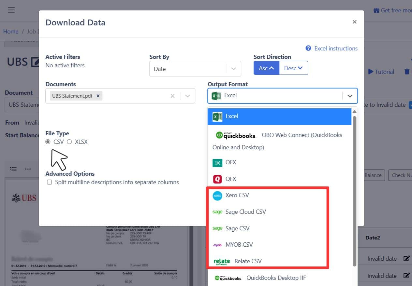Viewport: 412px width, 286px height.
Task: Expand the Documents dropdown arrow
Action: pyautogui.click(x=187, y=96)
